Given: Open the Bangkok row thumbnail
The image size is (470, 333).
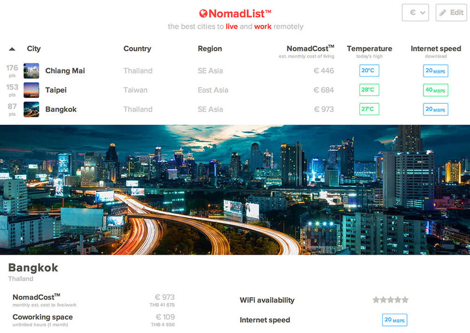Looking at the screenshot, I should pos(31,109).
